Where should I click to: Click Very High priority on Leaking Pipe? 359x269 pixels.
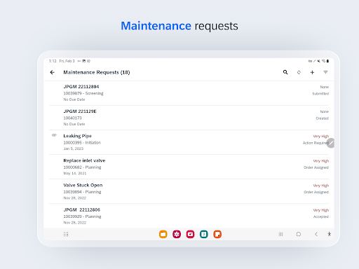pyautogui.click(x=321, y=136)
